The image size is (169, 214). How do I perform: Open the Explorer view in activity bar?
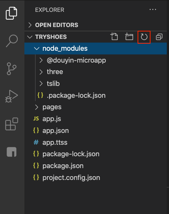click(x=11, y=13)
